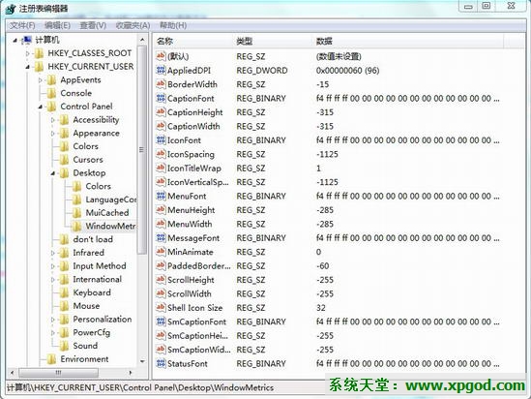This screenshot has width=531, height=399.
Task: Select the MenuWidth value name
Action: [190, 224]
